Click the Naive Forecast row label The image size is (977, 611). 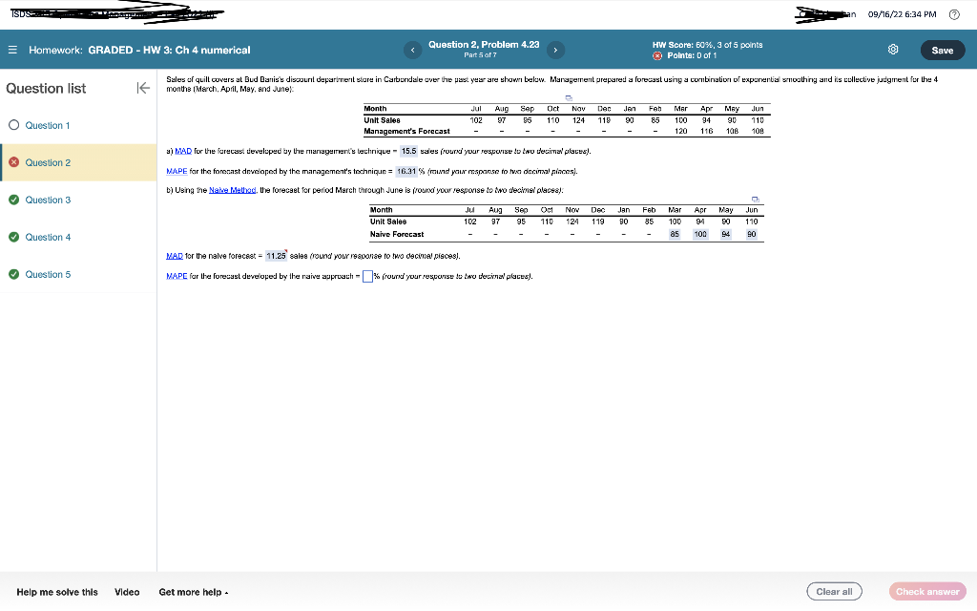coord(397,235)
